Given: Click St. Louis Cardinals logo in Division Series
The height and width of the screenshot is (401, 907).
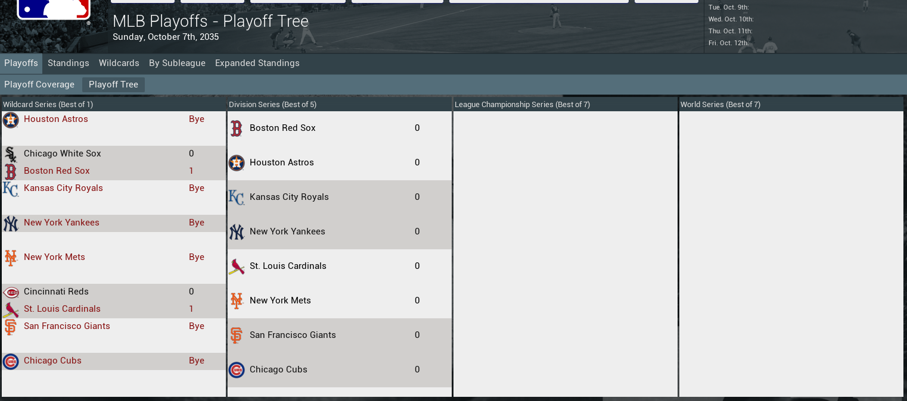Looking at the screenshot, I should coord(237,267).
